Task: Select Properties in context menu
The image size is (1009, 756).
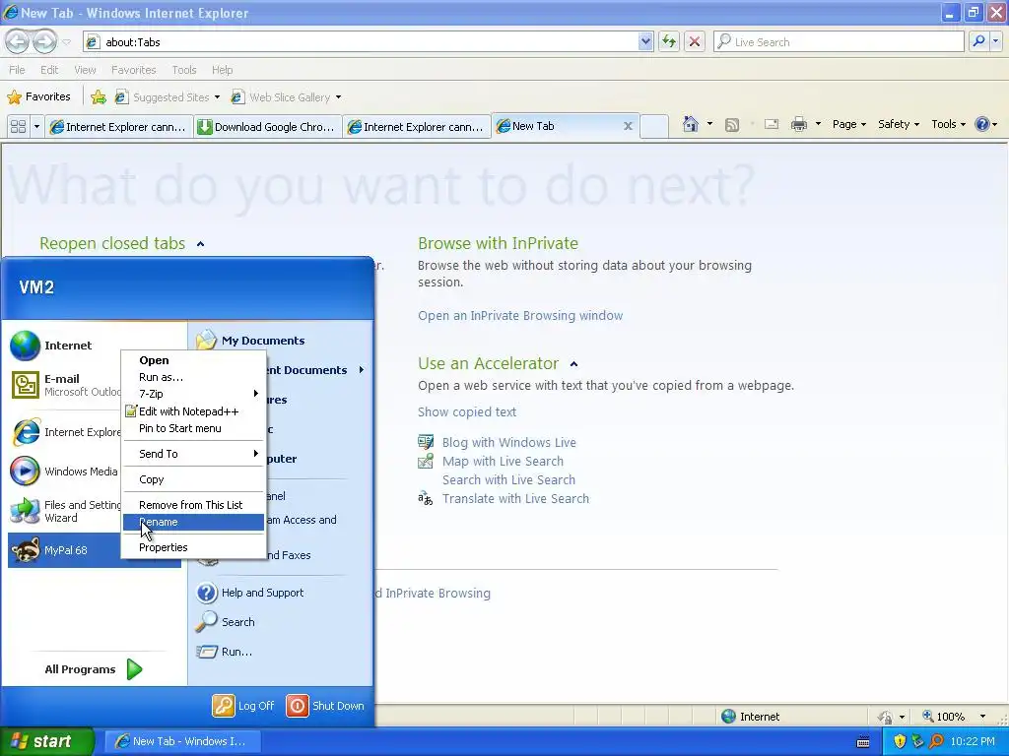Action: coord(193,547)
